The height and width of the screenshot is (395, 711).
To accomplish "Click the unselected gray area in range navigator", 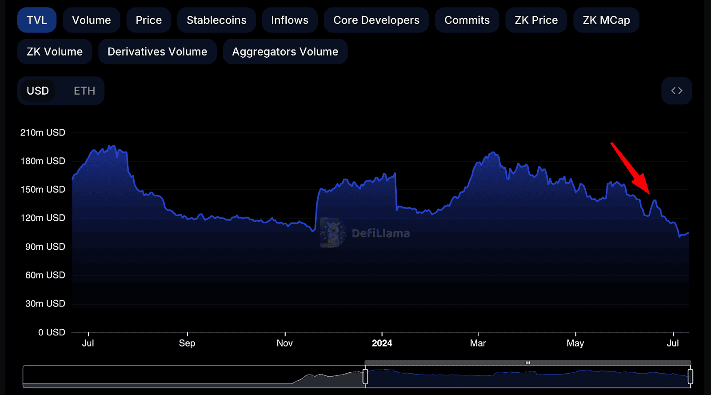I will coord(178,375).
